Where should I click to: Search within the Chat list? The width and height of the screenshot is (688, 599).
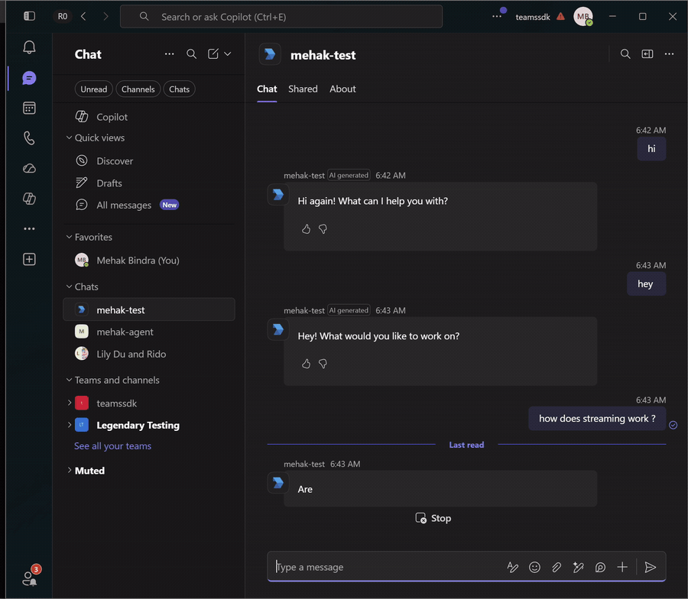pyautogui.click(x=191, y=54)
